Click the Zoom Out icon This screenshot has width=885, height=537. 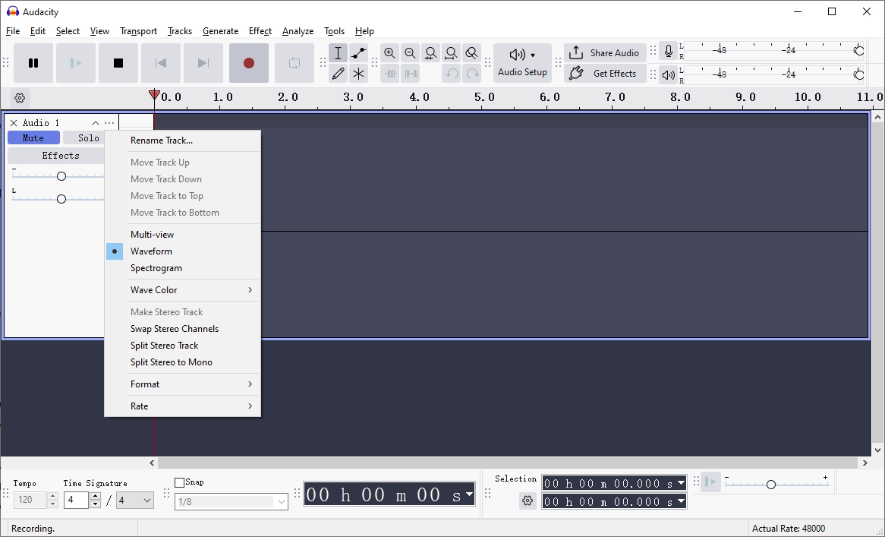[411, 53]
